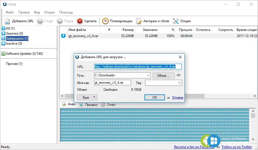Click the red Удалить delete icon

(x=80, y=21)
